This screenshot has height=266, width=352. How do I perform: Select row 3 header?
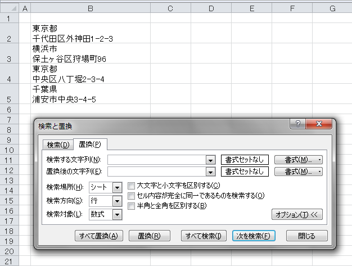tap(9, 53)
